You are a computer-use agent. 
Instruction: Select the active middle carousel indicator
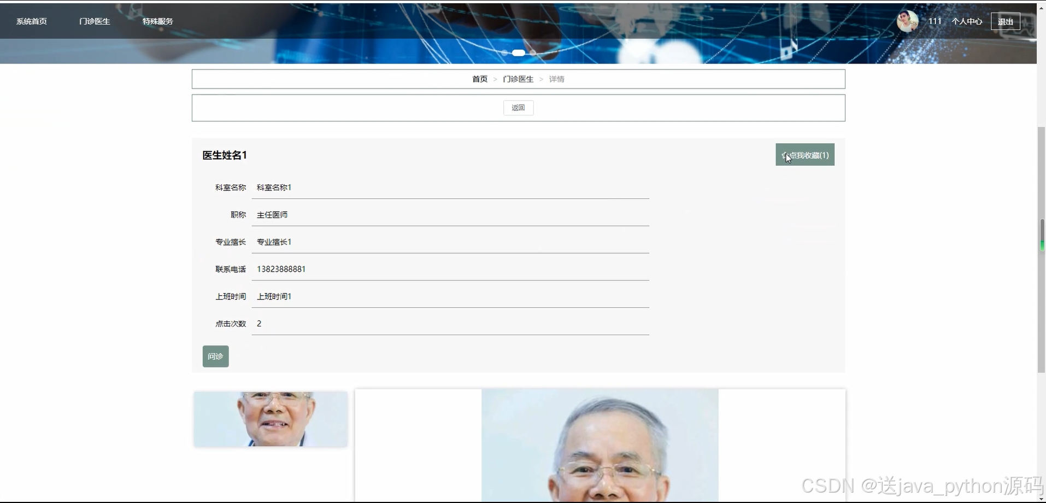(x=519, y=53)
